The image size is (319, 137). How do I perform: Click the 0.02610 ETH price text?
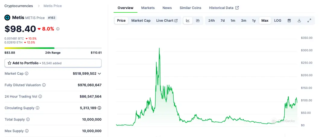(x=14, y=42)
